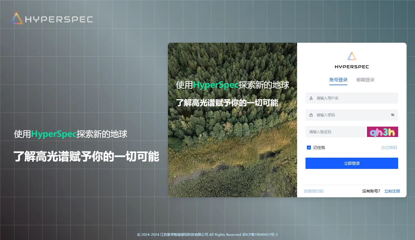This screenshot has width=415, height=240.
Task: Click the user icon in the username field
Action: click(x=311, y=98)
